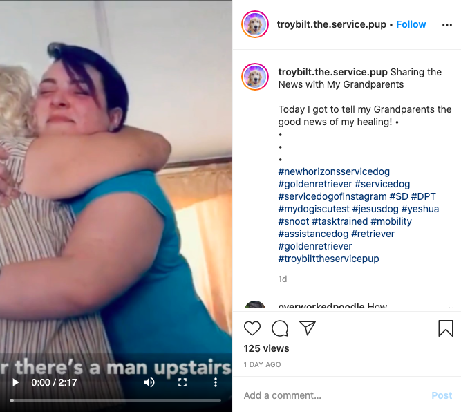This screenshot has height=412, width=461.
Task: Open the #troybilttheservicepup hashtag
Action: pyautogui.click(x=329, y=259)
